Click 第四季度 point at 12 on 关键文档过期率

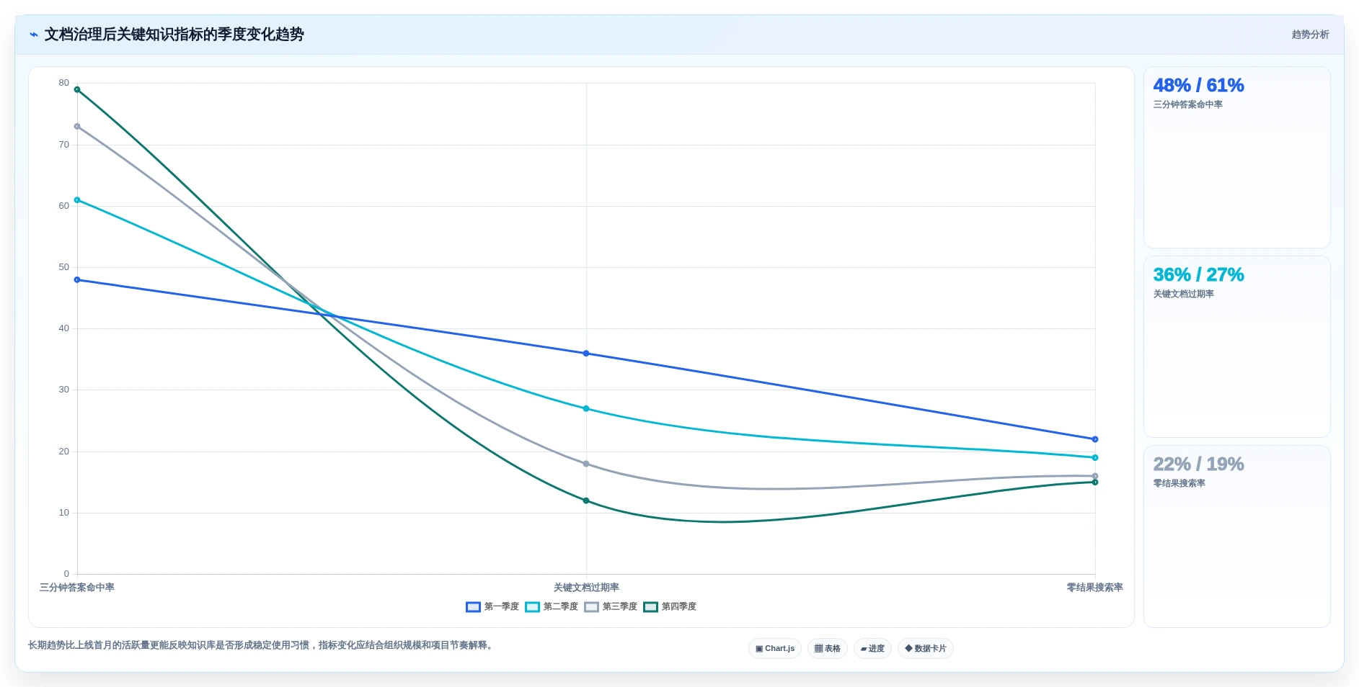586,500
